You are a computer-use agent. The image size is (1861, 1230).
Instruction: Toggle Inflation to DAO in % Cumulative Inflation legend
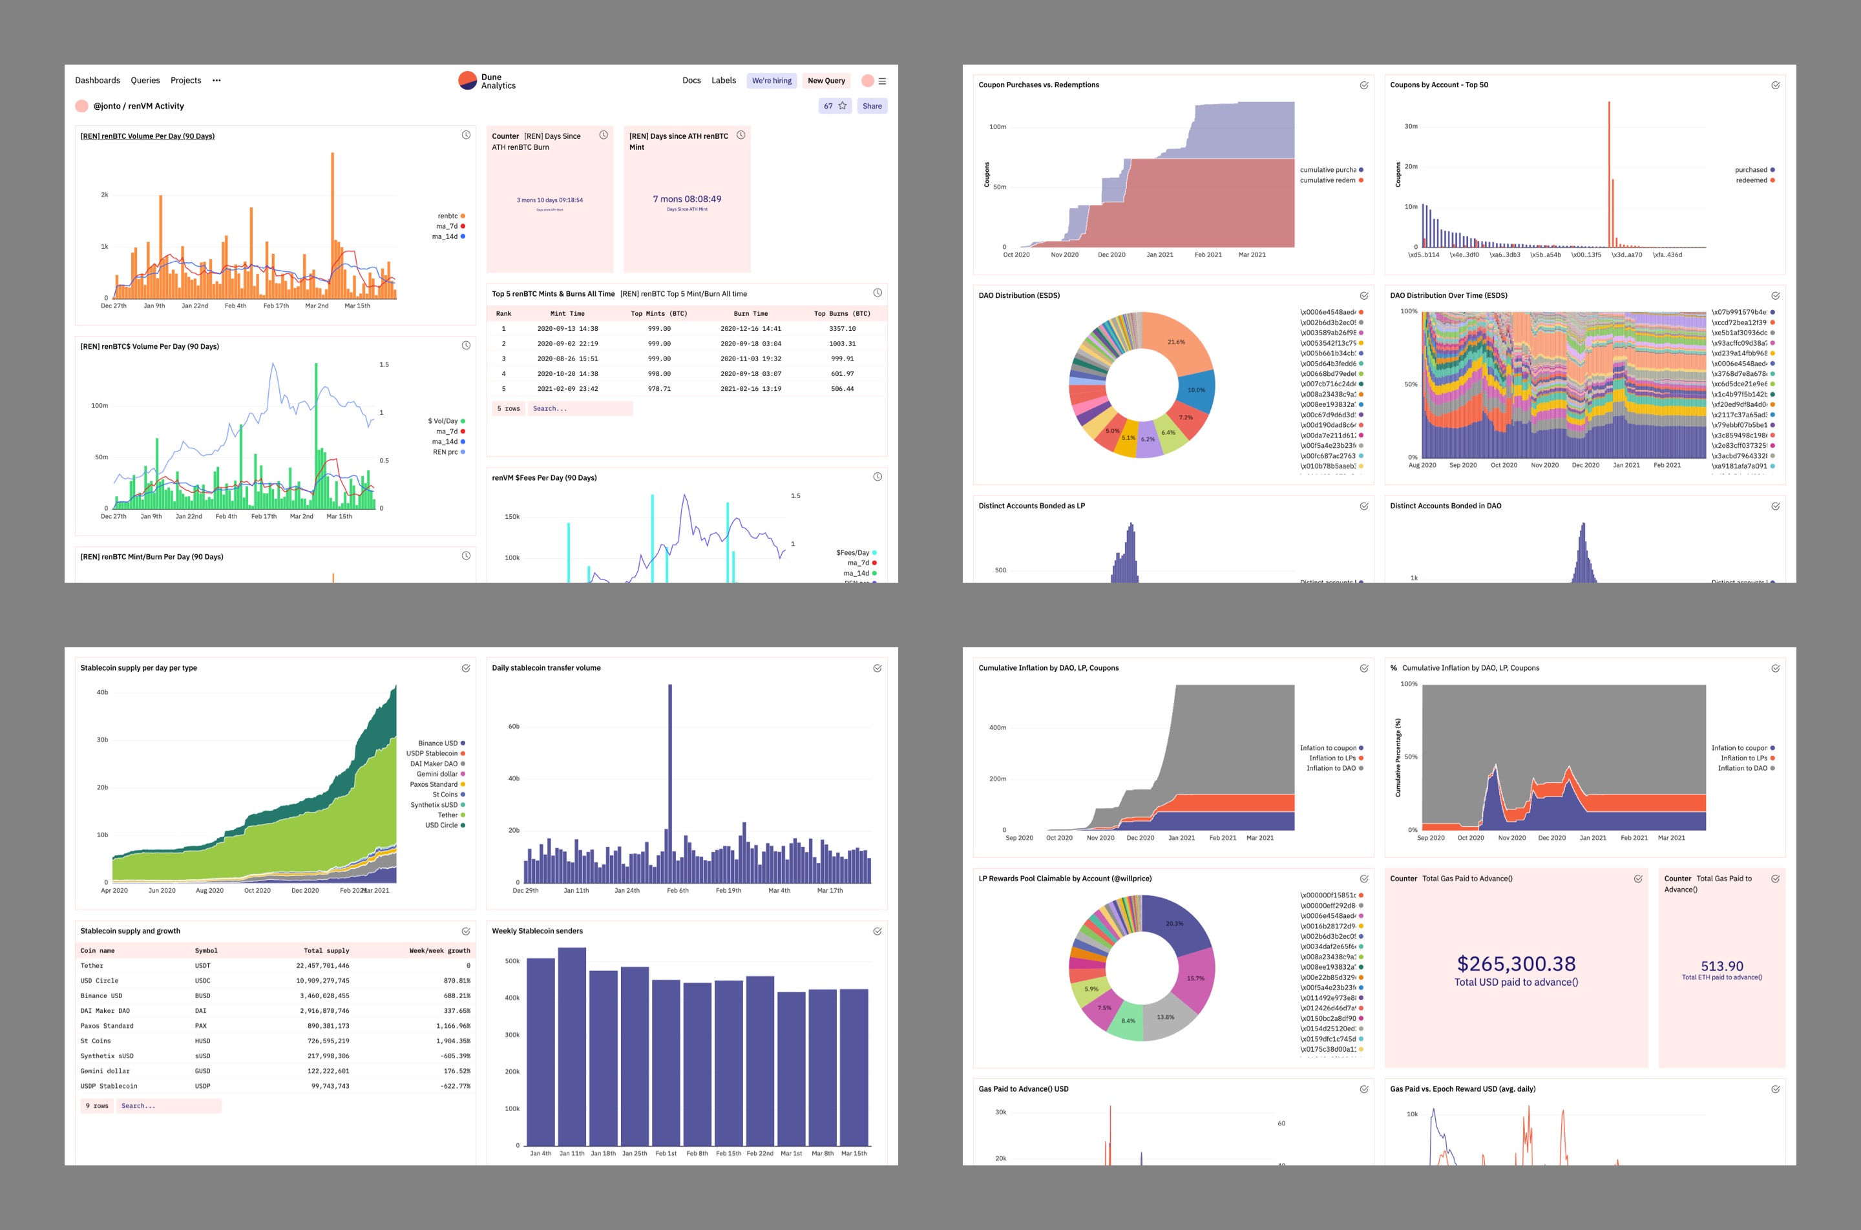click(x=1747, y=768)
